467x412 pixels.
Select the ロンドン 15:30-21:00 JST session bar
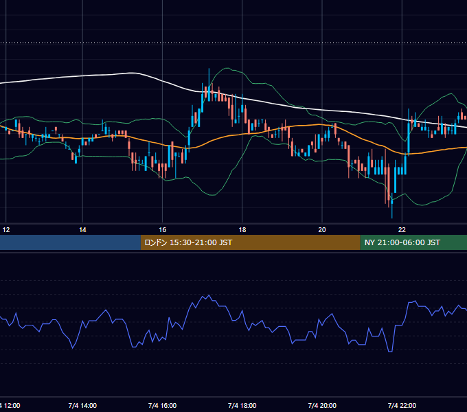250,242
